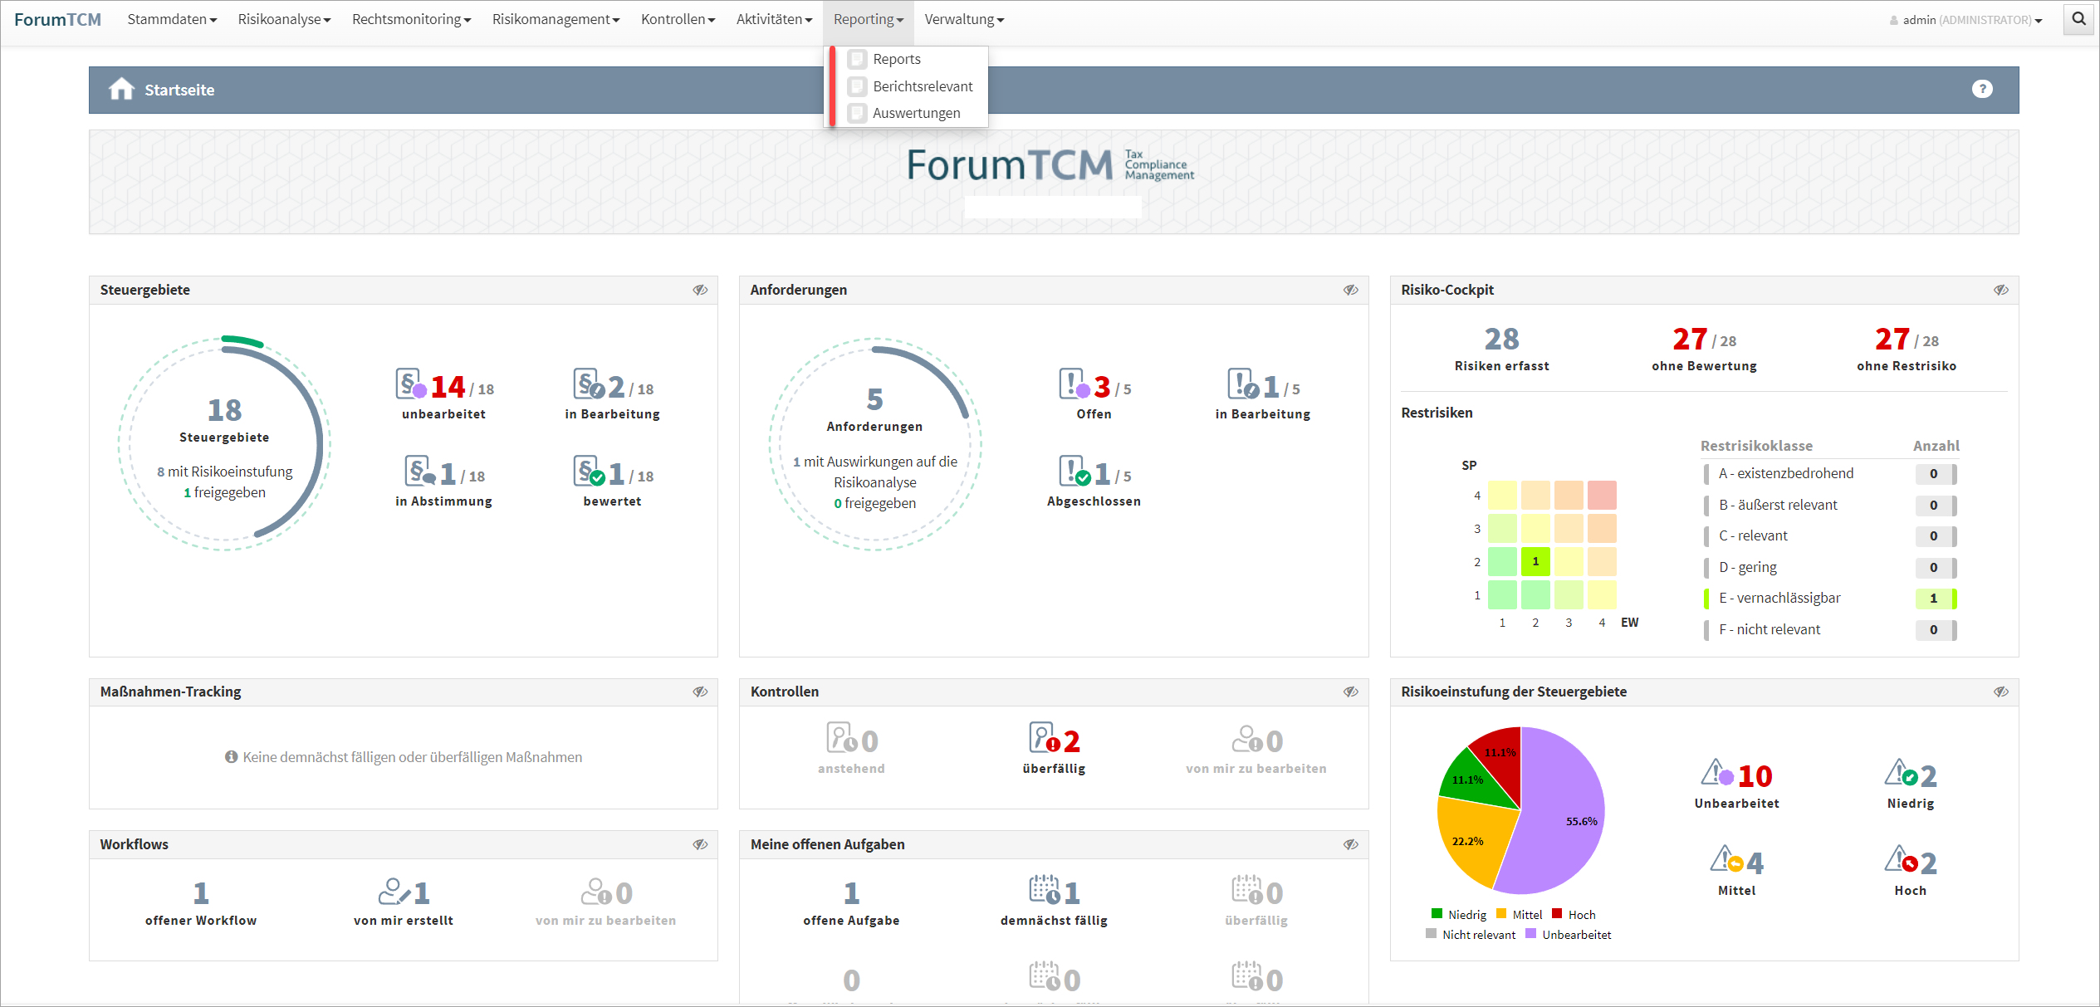
Task: Toggle visibility of the Kontrollen widget
Action: coord(1350,692)
